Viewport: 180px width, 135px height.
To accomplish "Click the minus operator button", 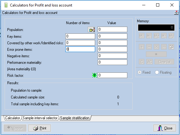I will (x=149, y=47).
